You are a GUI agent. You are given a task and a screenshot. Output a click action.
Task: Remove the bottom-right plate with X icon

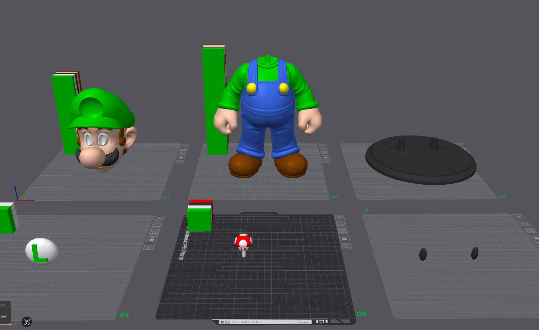click(x=519, y=217)
